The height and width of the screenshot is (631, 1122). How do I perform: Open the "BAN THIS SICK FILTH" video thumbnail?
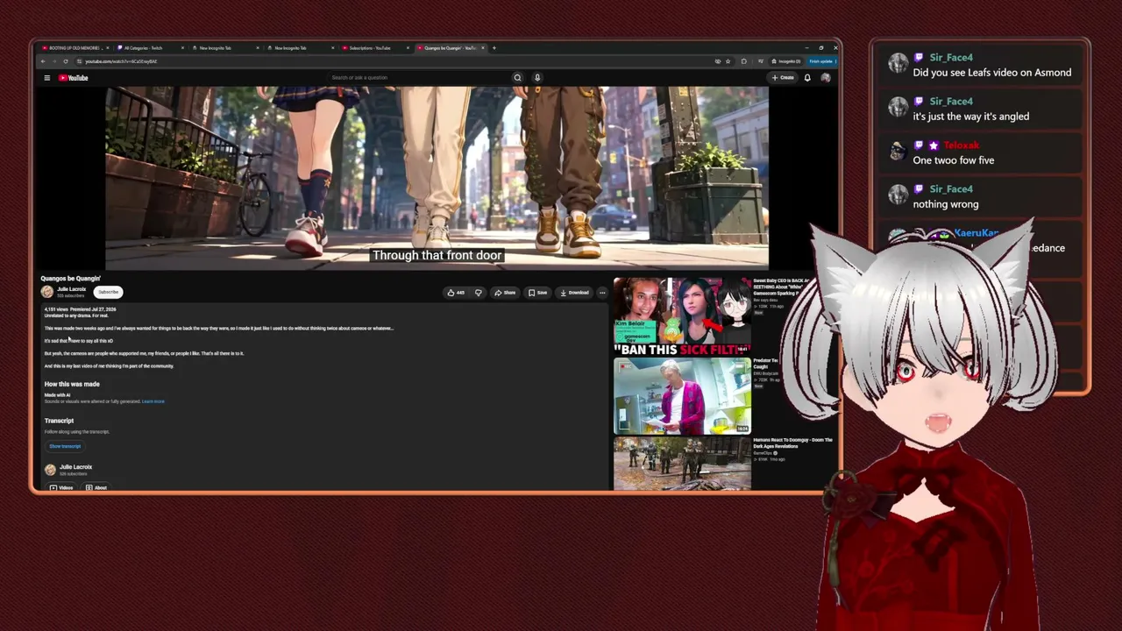point(682,317)
